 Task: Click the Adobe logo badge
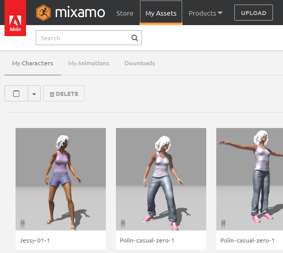[x=15, y=18]
